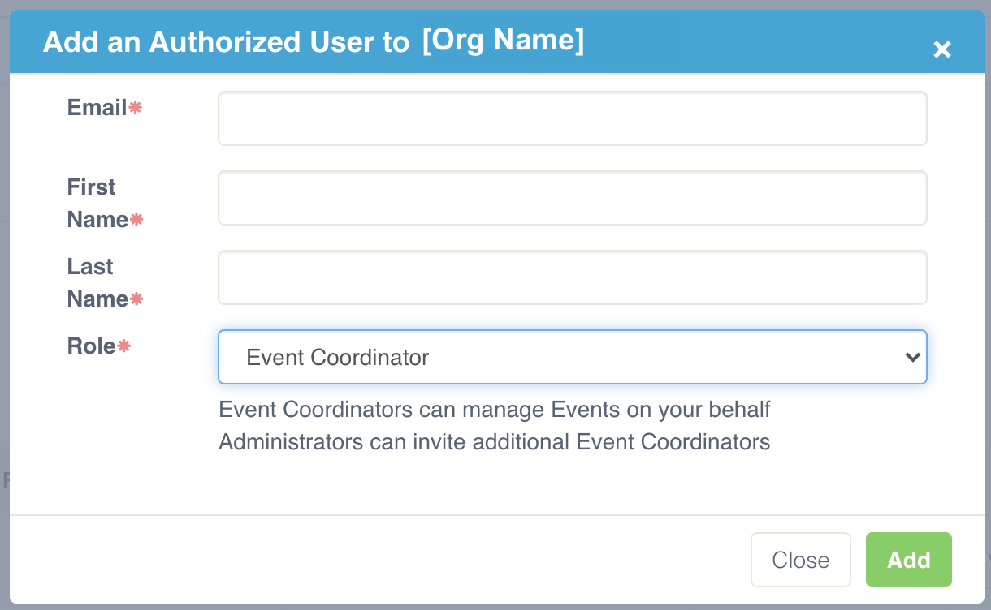991x610 pixels.
Task: Click the required asterisk beside First Name
Action: click(x=138, y=219)
